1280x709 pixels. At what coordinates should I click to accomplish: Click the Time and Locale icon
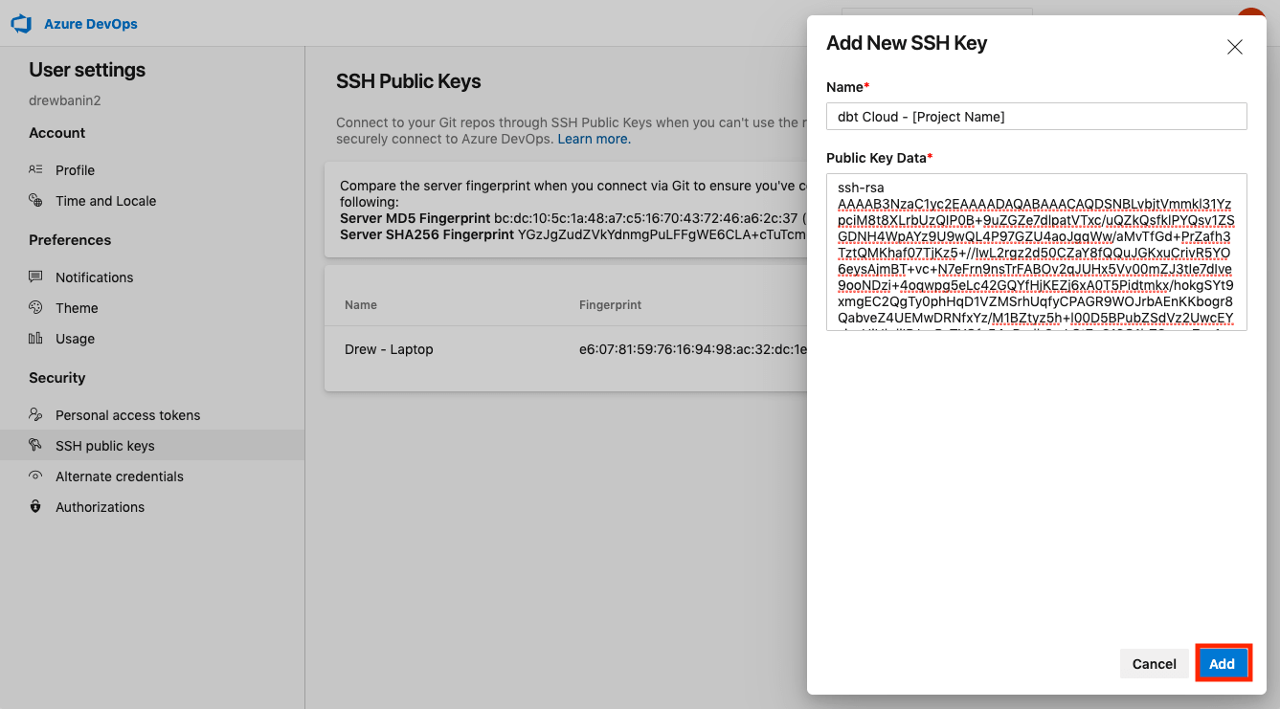click(x=35, y=201)
